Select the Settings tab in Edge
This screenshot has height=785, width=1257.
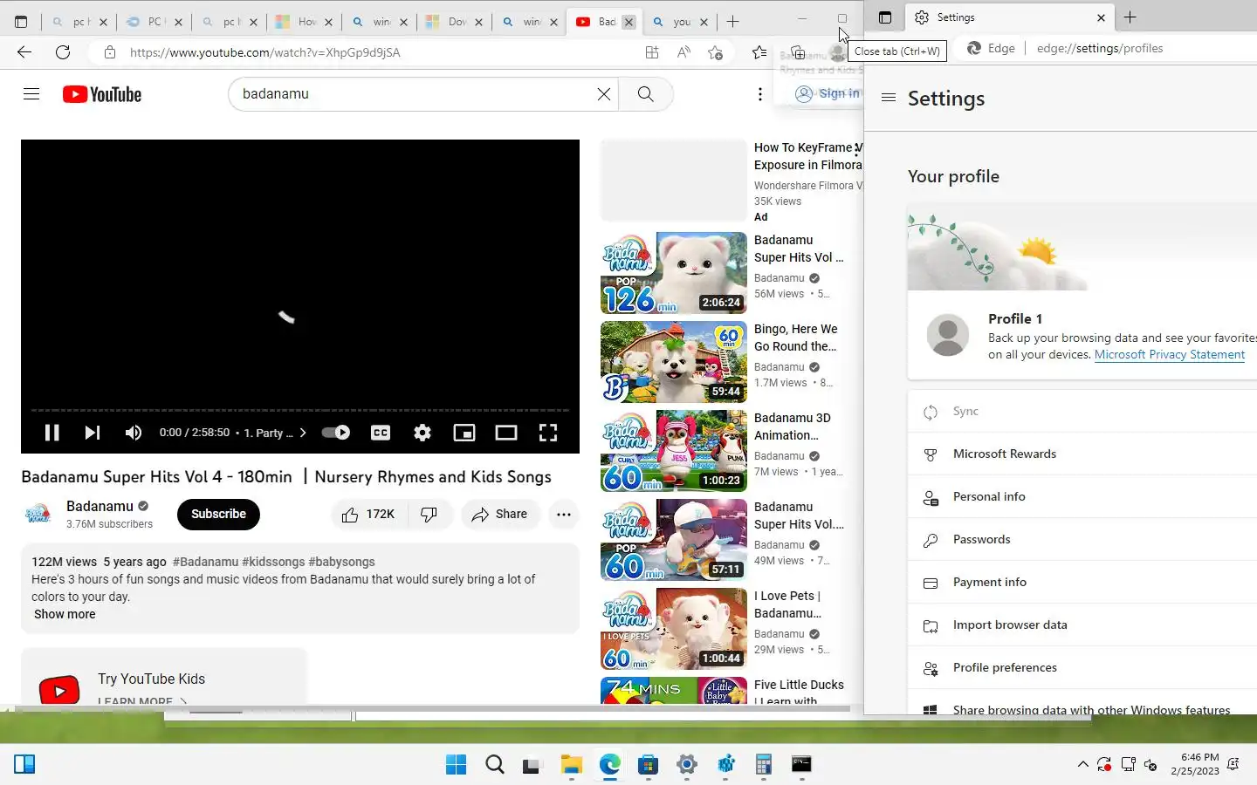[x=1010, y=17]
